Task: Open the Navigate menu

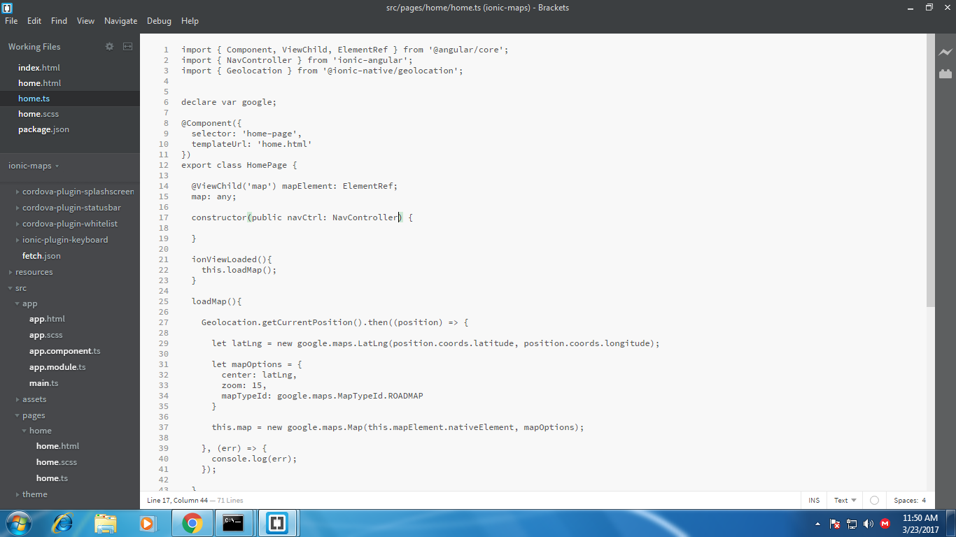Action: point(121,21)
